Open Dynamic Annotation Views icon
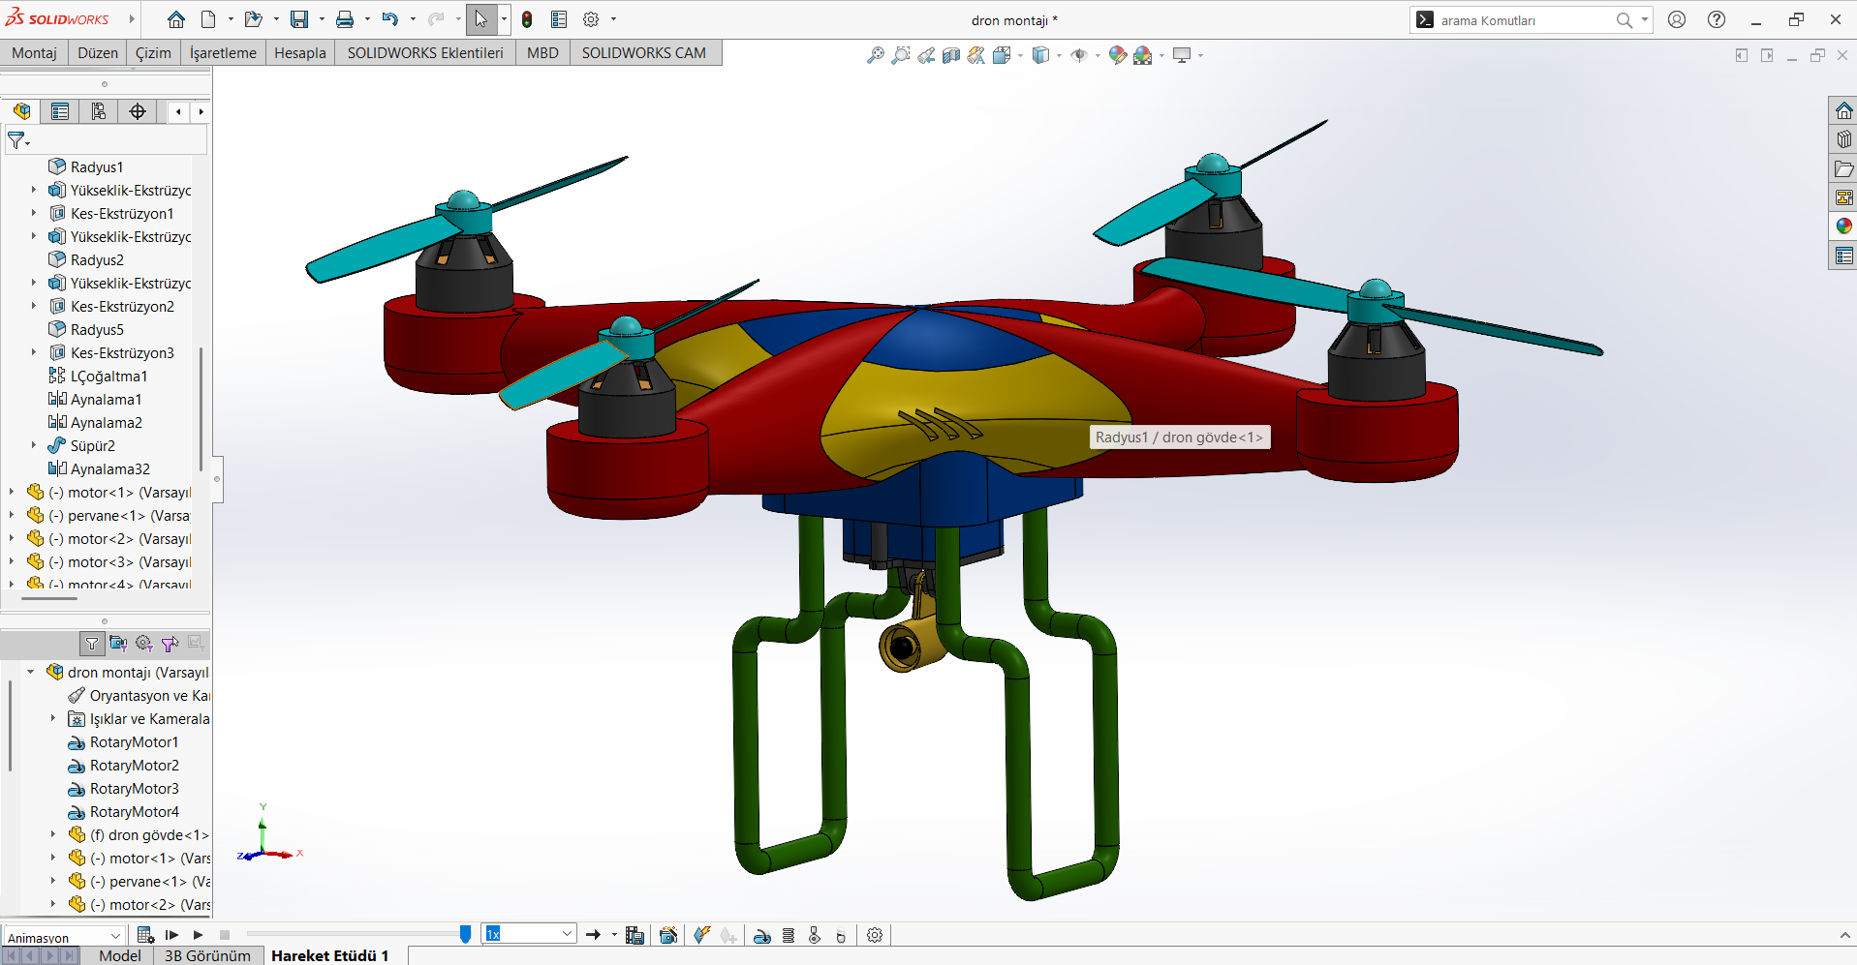1857x965 pixels. coord(976,55)
